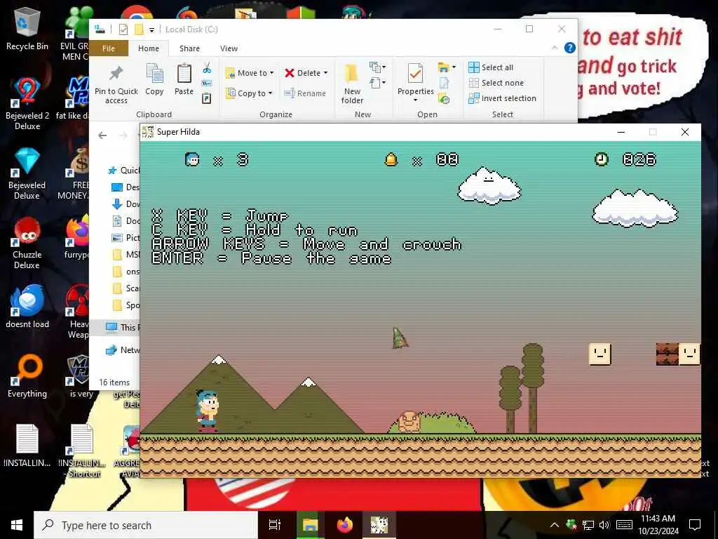Image resolution: width=718 pixels, height=539 pixels.
Task: Click the Hilda character in the game
Action: (x=208, y=411)
